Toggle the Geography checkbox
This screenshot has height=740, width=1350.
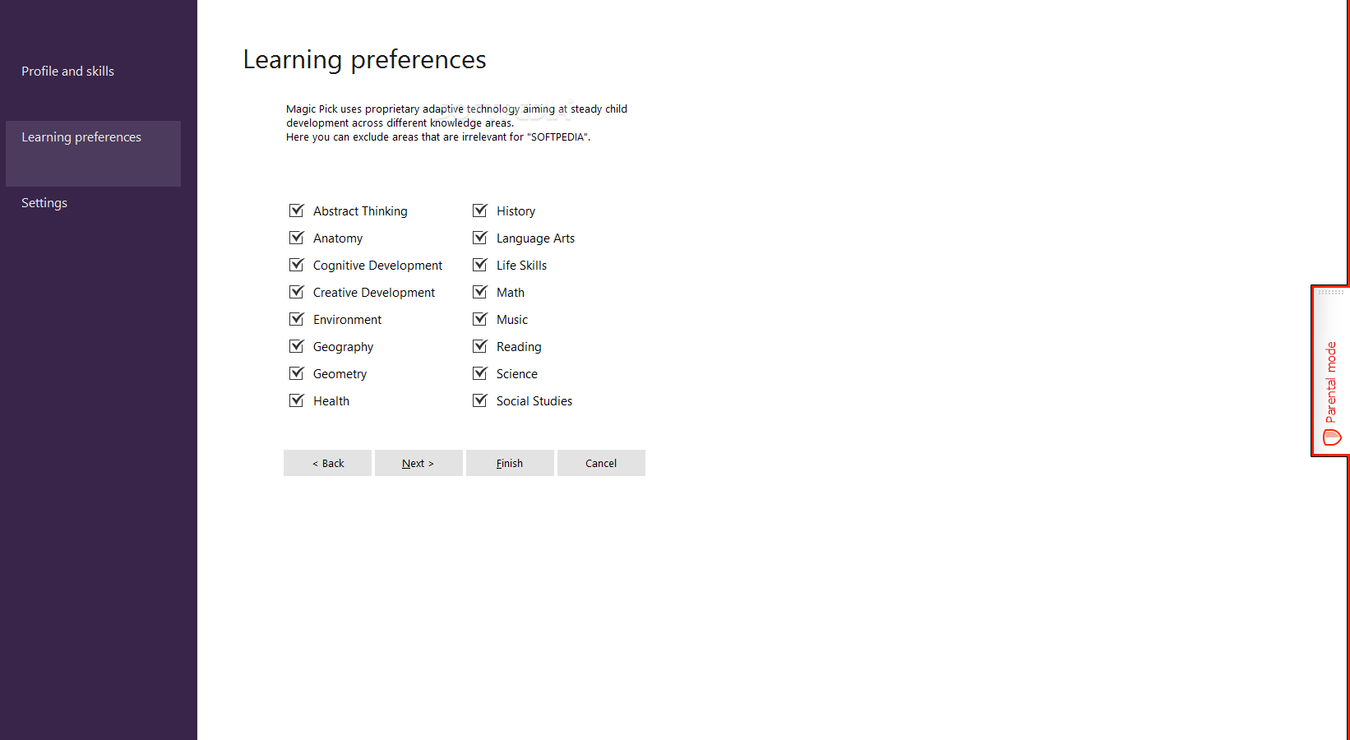pyautogui.click(x=297, y=346)
